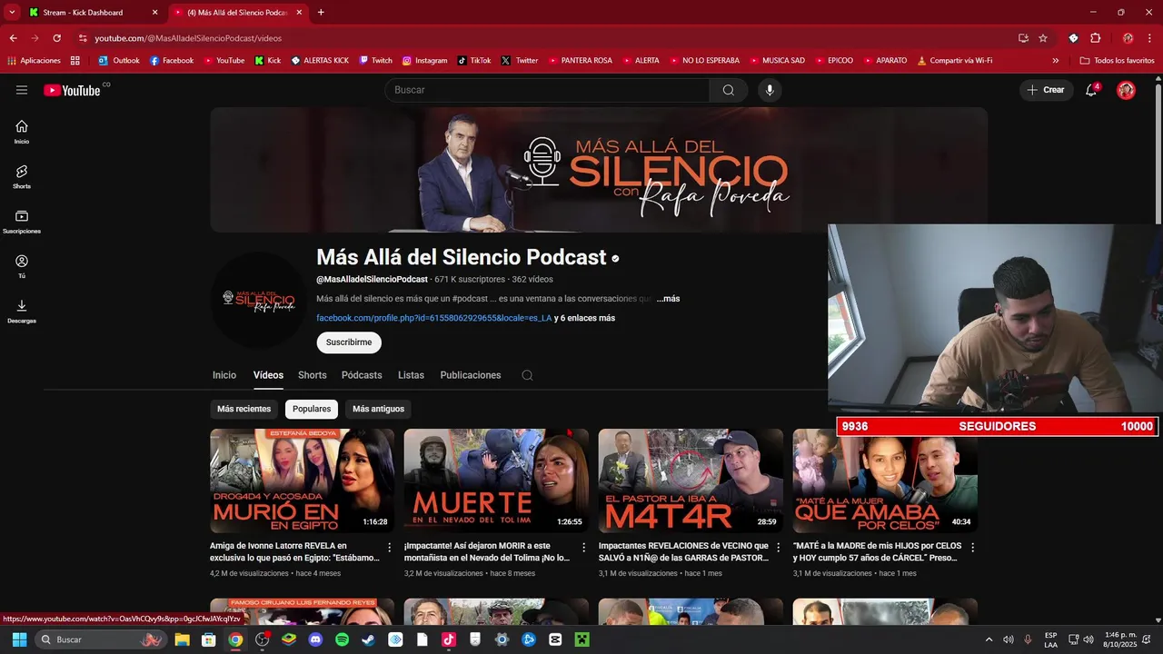This screenshot has width=1163, height=654.
Task: Open Discord from the taskbar
Action: (x=315, y=639)
